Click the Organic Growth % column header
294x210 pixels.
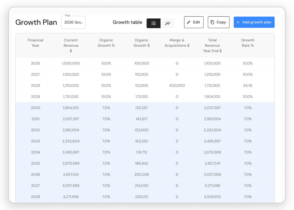point(106,43)
